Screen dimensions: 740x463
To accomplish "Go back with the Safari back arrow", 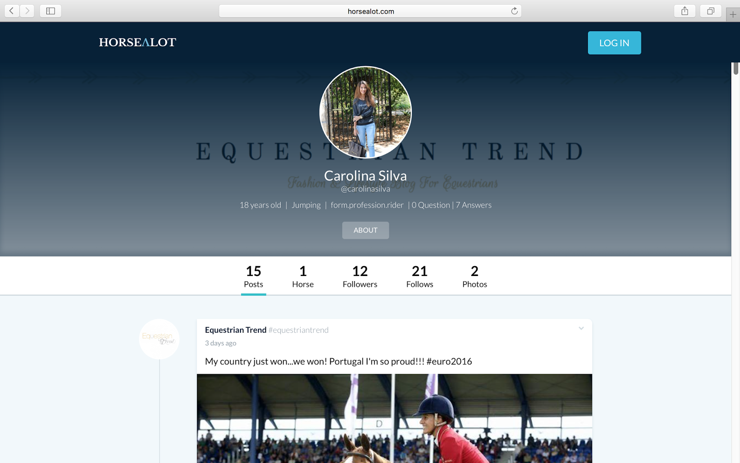I will 12,11.
